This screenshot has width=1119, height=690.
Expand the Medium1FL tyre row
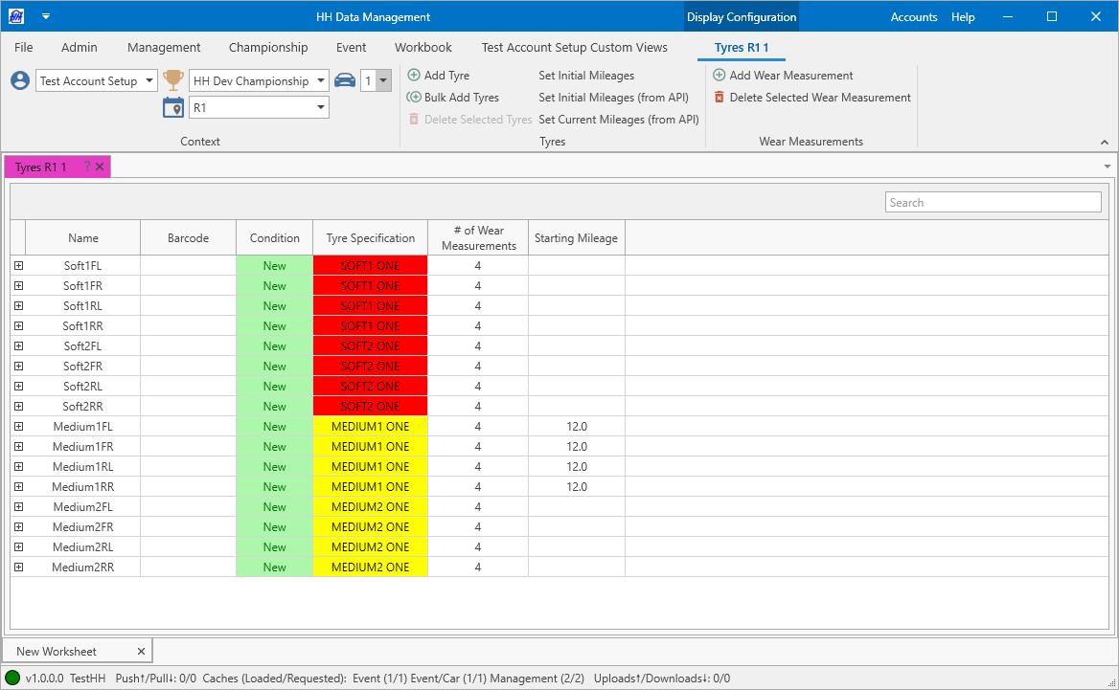pos(18,427)
